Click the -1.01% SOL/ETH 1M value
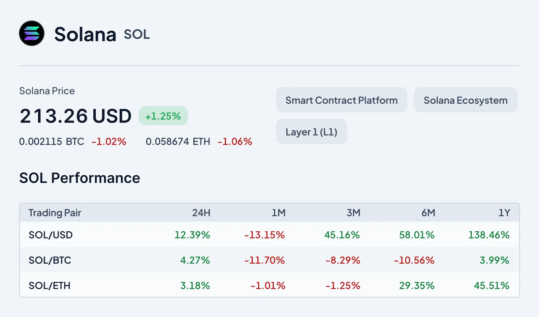This screenshot has height=317, width=539. (x=268, y=286)
